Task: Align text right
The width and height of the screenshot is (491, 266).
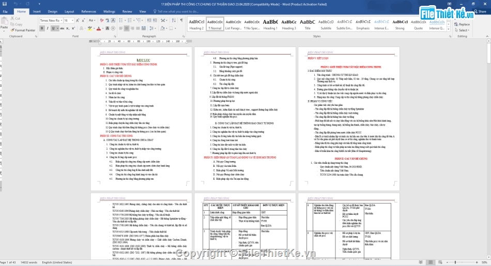Action: click(x=132, y=28)
